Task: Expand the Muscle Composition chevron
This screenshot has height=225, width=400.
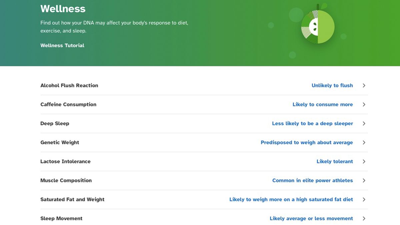Action: (x=364, y=180)
